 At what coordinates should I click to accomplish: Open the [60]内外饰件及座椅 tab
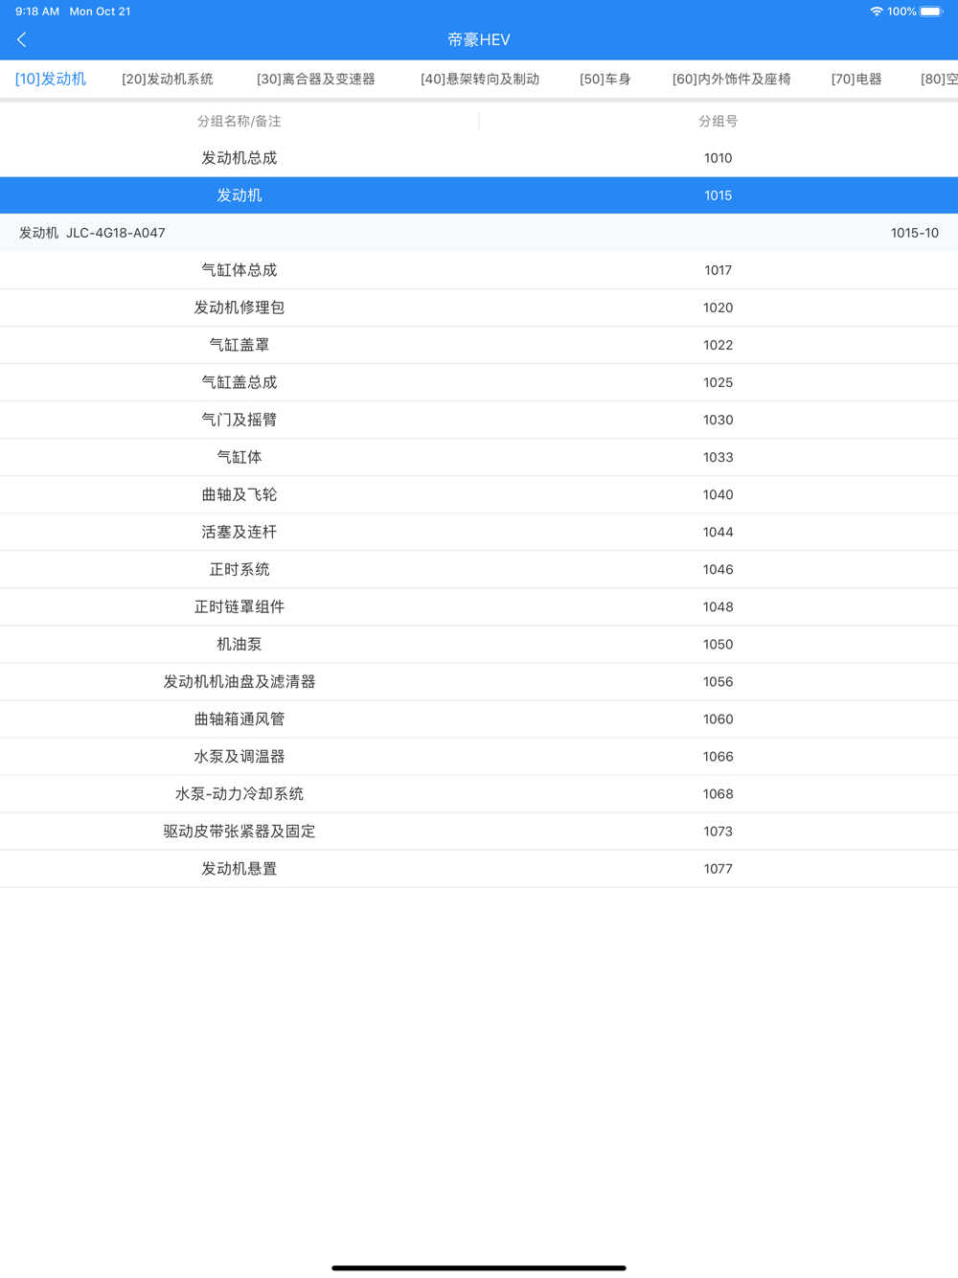(x=732, y=79)
